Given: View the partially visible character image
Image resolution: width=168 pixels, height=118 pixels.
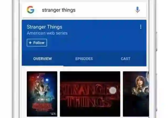Looking at the screenshot, I should (136, 94).
